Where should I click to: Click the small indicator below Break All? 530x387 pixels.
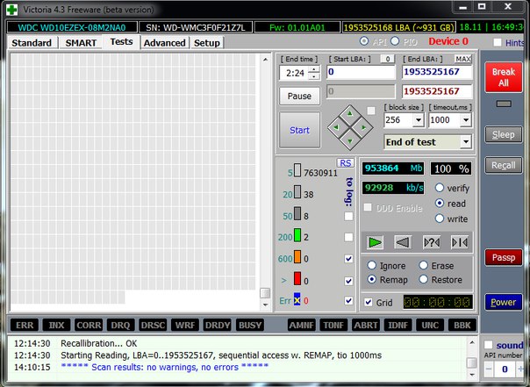[x=504, y=104]
